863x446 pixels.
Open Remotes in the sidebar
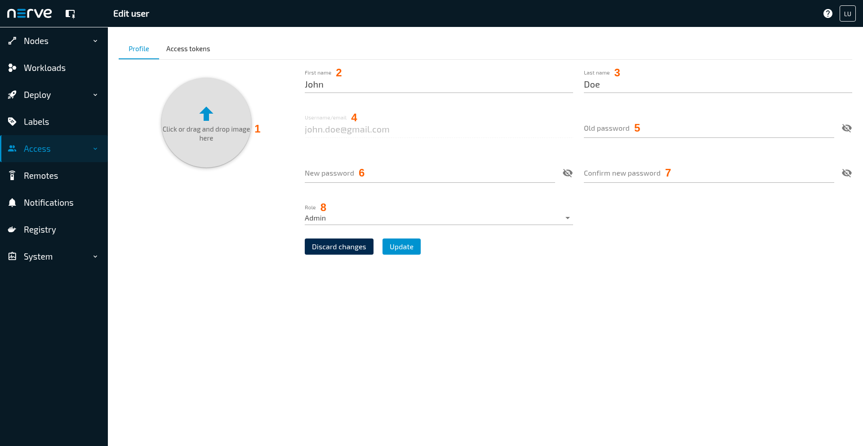[54, 176]
